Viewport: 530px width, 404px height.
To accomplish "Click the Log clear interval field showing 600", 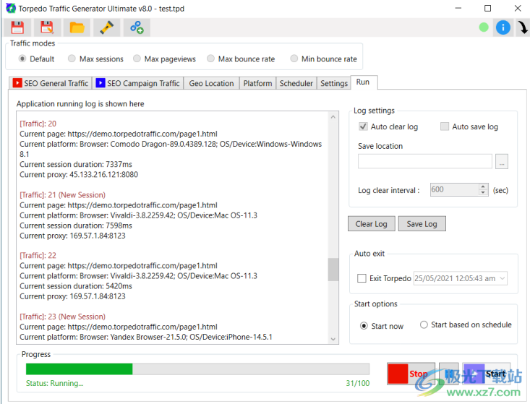I will click(454, 189).
